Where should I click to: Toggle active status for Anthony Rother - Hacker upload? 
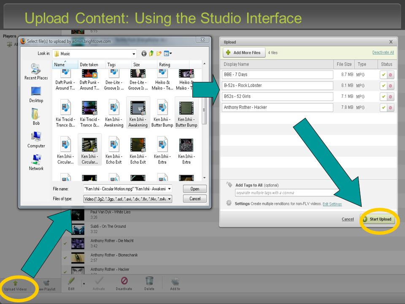383,108
